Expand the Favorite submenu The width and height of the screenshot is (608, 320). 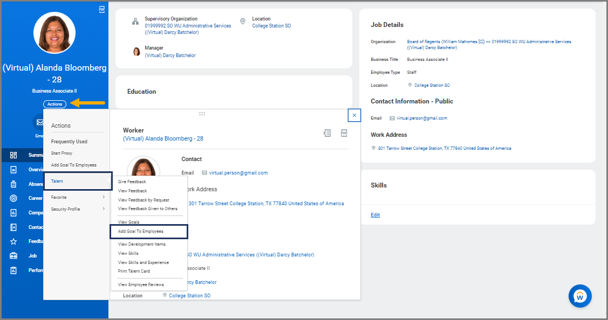[78, 197]
